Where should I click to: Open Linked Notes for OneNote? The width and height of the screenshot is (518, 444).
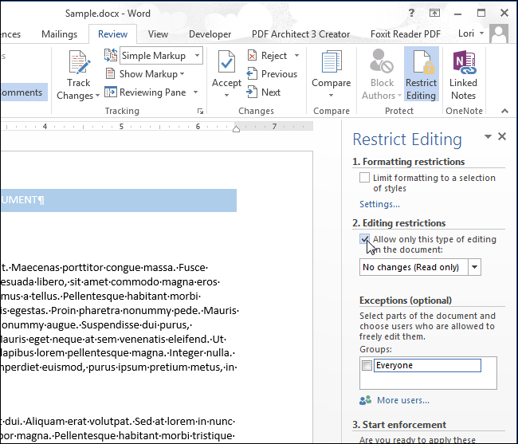click(x=464, y=75)
